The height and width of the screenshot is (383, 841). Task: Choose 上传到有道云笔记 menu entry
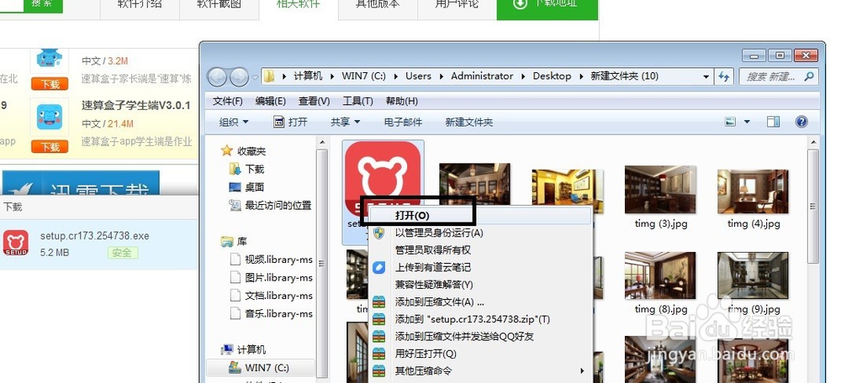pyautogui.click(x=433, y=267)
